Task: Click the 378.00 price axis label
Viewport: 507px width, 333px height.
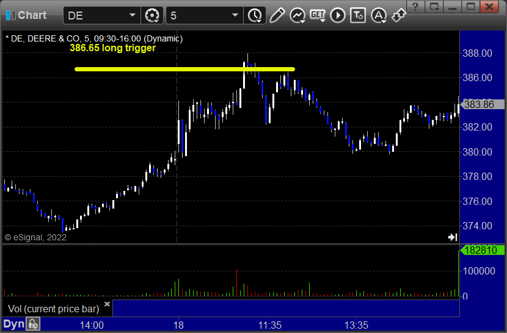Action: pos(478,176)
